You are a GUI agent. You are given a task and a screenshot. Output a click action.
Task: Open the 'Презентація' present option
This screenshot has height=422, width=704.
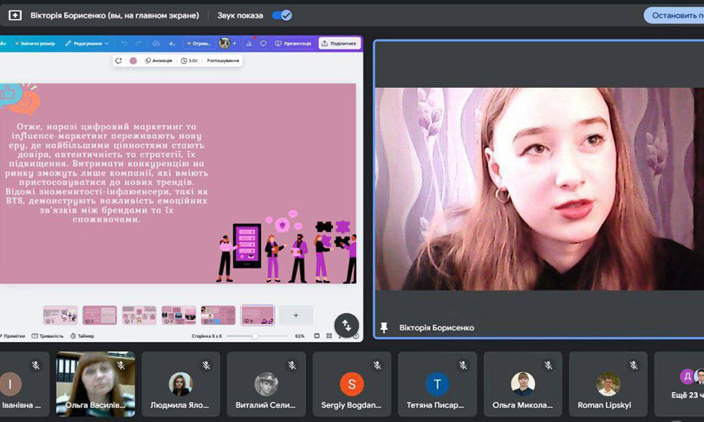click(293, 43)
